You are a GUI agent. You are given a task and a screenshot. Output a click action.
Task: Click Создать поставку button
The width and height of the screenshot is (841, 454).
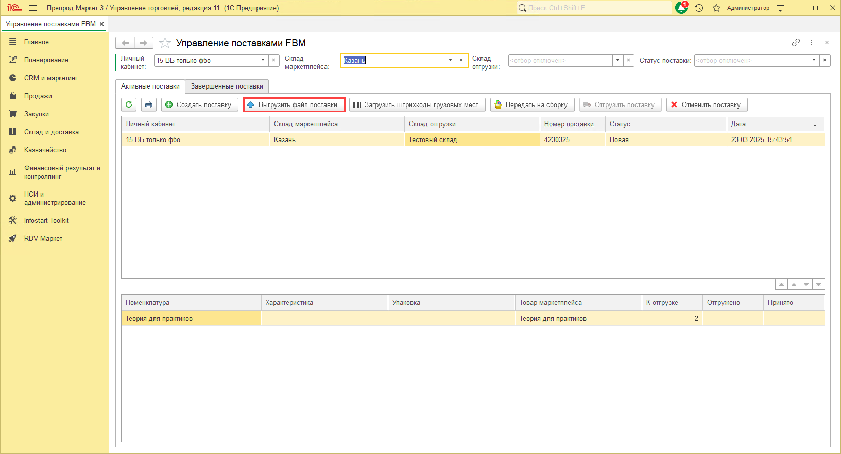pyautogui.click(x=199, y=104)
